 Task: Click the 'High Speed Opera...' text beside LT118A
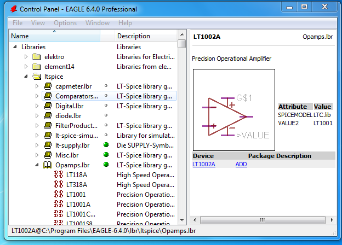click(x=145, y=175)
